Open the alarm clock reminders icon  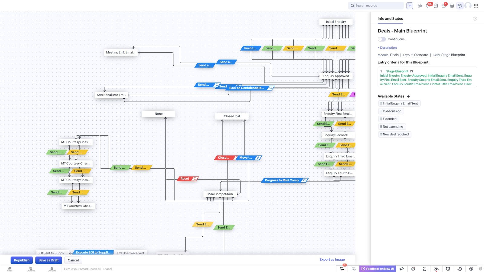click(x=448, y=269)
